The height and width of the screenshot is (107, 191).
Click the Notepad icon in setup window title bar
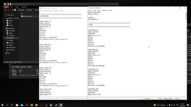point(89,8)
